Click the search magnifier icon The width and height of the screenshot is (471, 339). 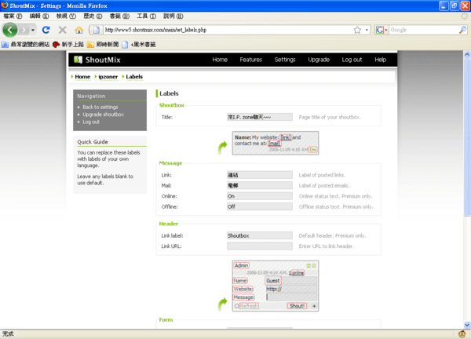pos(462,30)
